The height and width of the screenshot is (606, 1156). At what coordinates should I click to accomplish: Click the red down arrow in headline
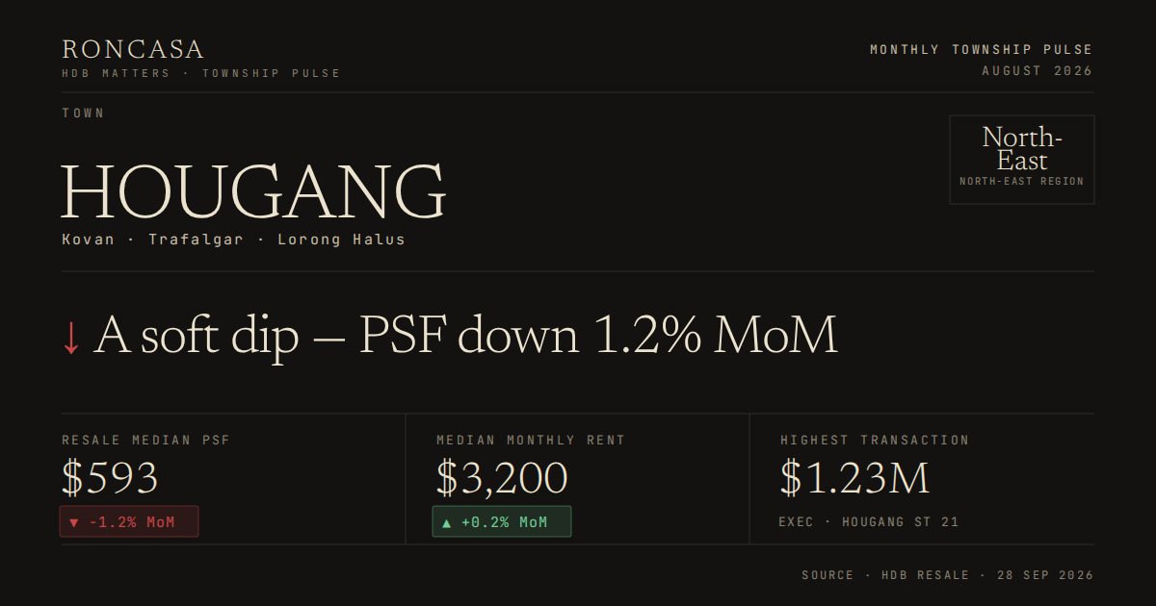click(x=70, y=337)
